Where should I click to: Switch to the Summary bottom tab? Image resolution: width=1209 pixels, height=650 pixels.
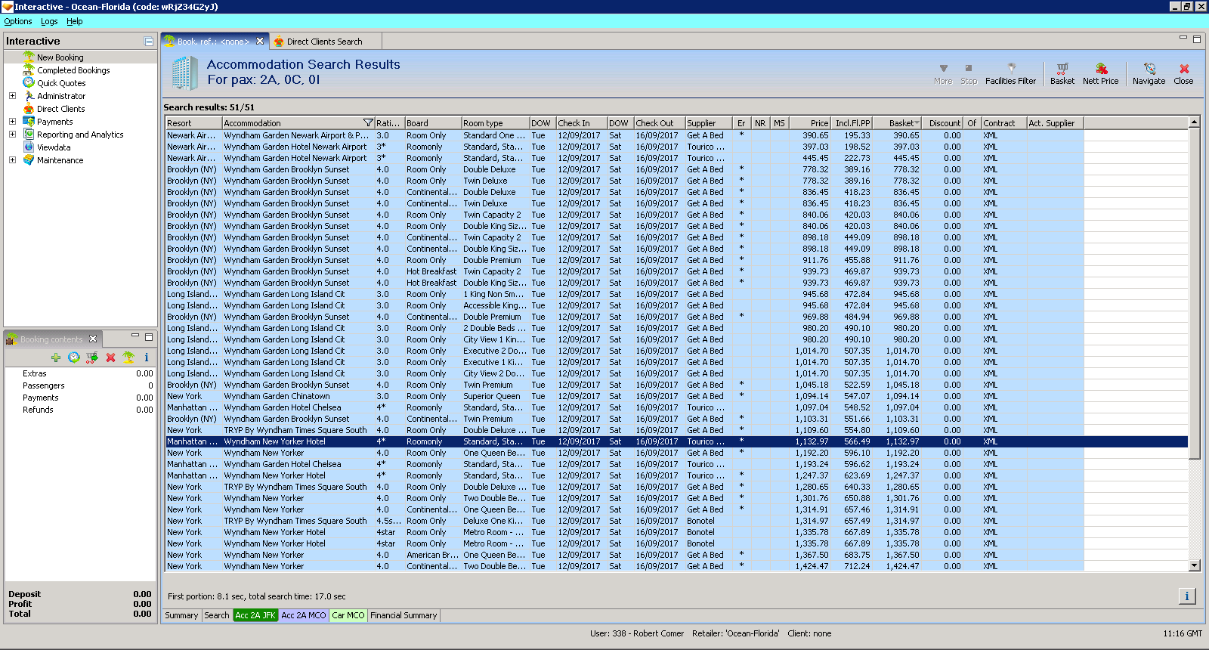pyautogui.click(x=181, y=615)
